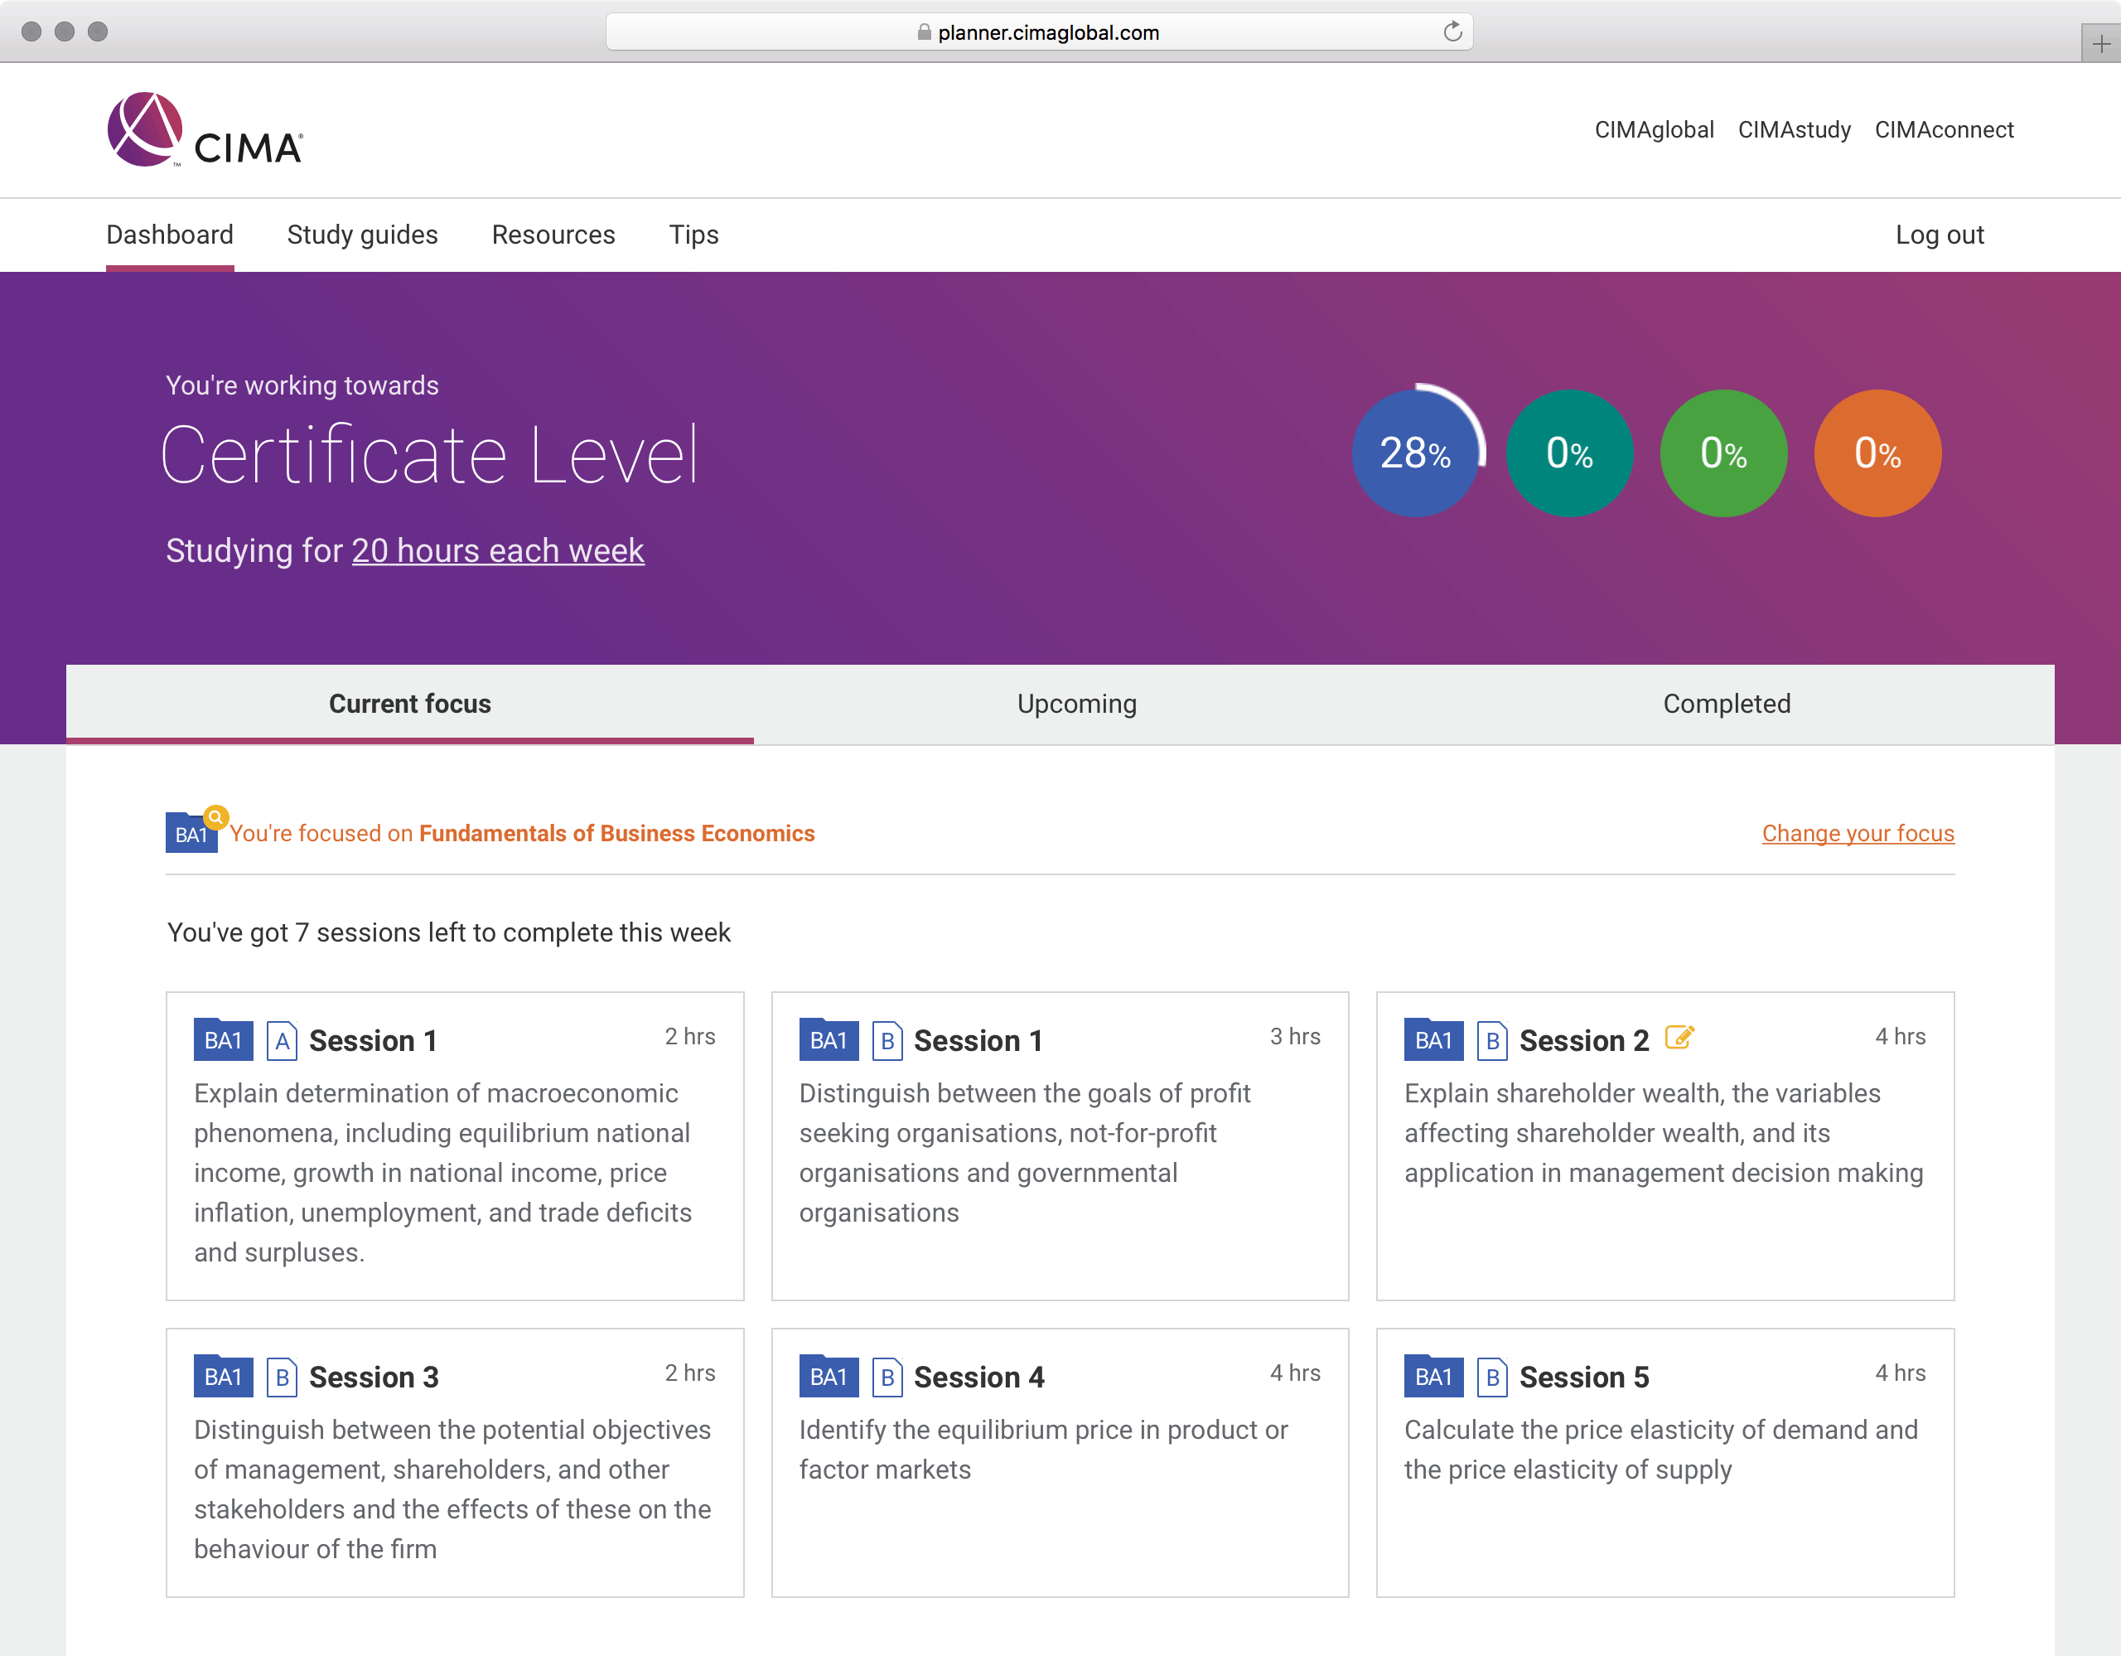Reload page using browser refresh icon
2121x1656 pixels.
click(x=1452, y=32)
